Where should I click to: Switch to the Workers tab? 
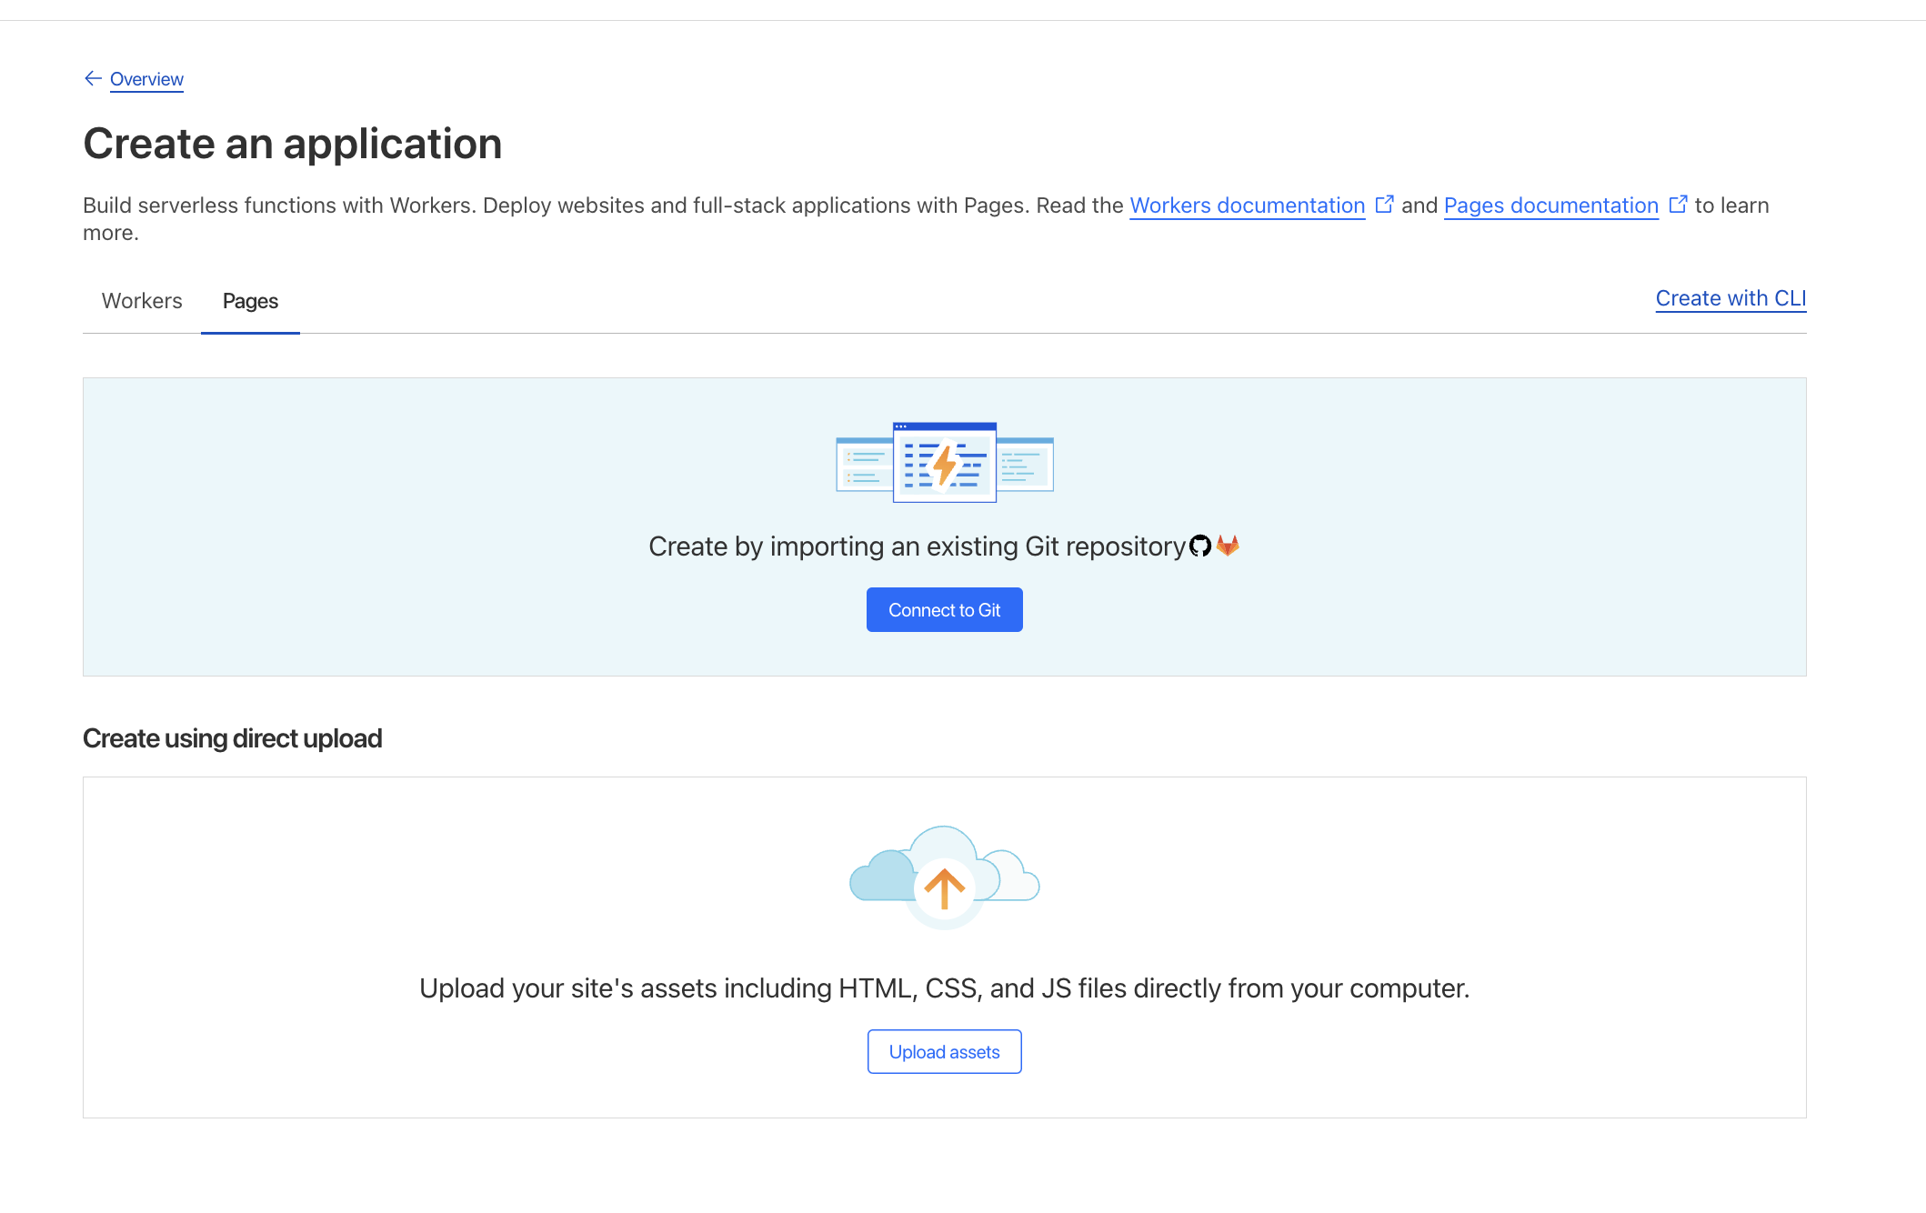[x=142, y=301]
